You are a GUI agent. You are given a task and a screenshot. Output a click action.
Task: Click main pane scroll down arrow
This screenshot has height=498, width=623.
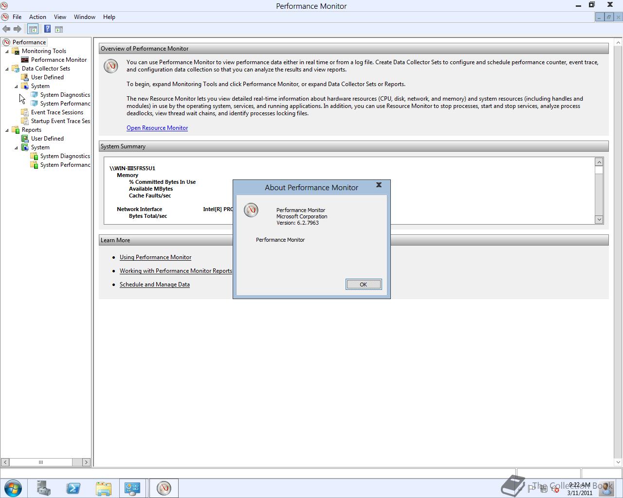(x=618, y=462)
